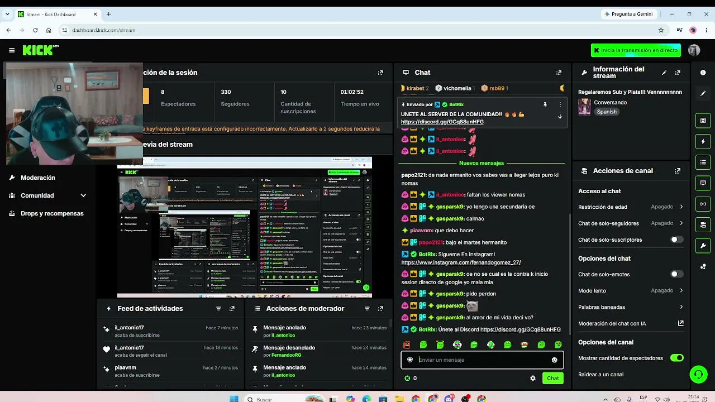The height and width of the screenshot is (402, 715).
Task: Click the KICK logo
Action: coord(41,50)
